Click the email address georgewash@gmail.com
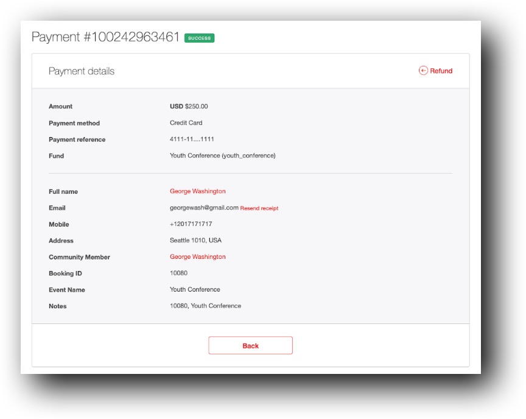Viewport: 526px width, 419px height. 202,207
